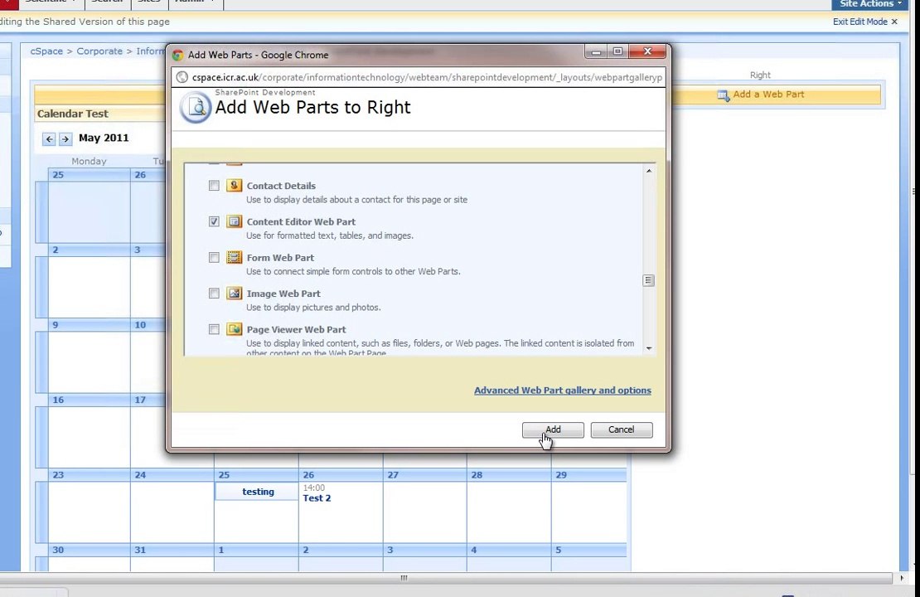Click the site info icon in address bar

tap(182, 77)
